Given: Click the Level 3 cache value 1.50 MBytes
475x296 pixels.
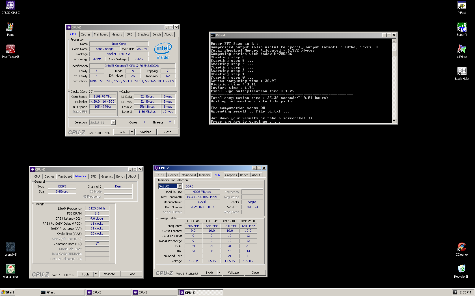Looking at the screenshot, I should [147, 112].
